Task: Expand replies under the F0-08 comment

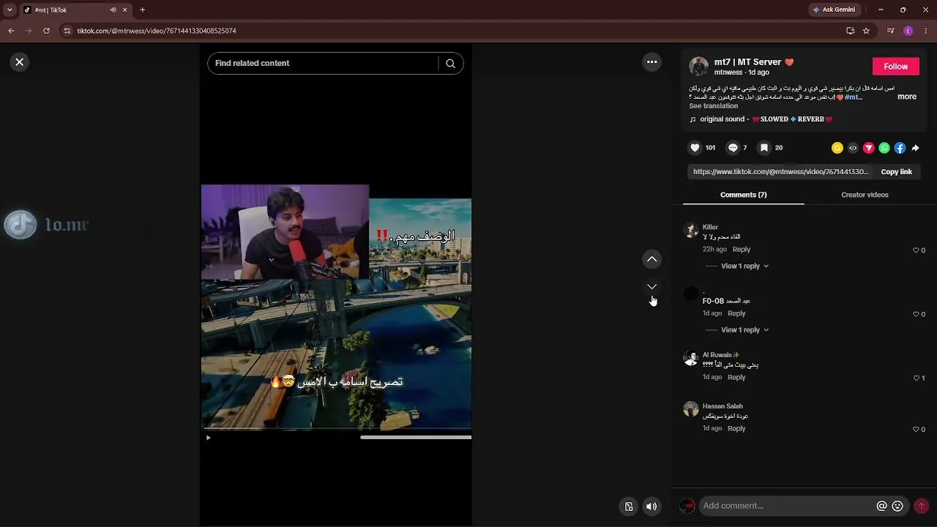Action: click(744, 330)
